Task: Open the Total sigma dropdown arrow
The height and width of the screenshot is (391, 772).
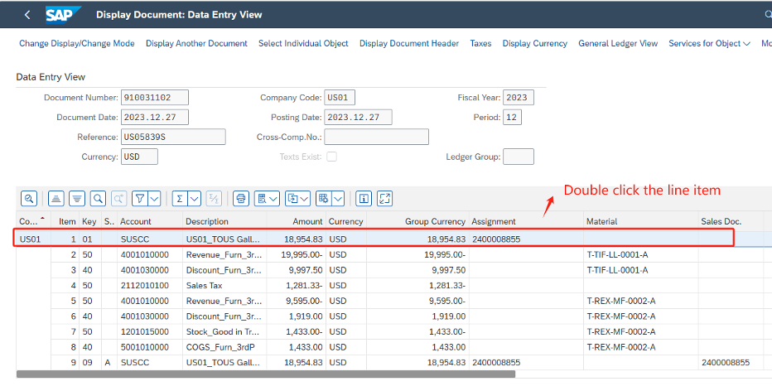Action: (x=194, y=198)
